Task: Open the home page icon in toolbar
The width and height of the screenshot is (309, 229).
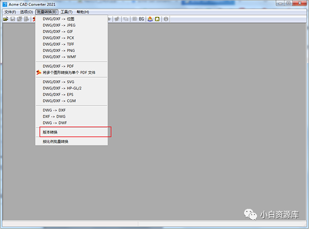Action: coord(157,19)
